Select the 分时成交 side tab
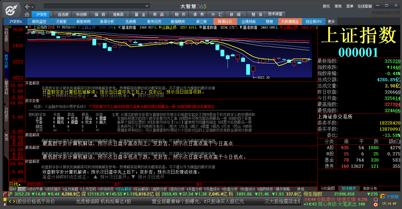The height and width of the screenshot is (209, 402). coord(6,117)
